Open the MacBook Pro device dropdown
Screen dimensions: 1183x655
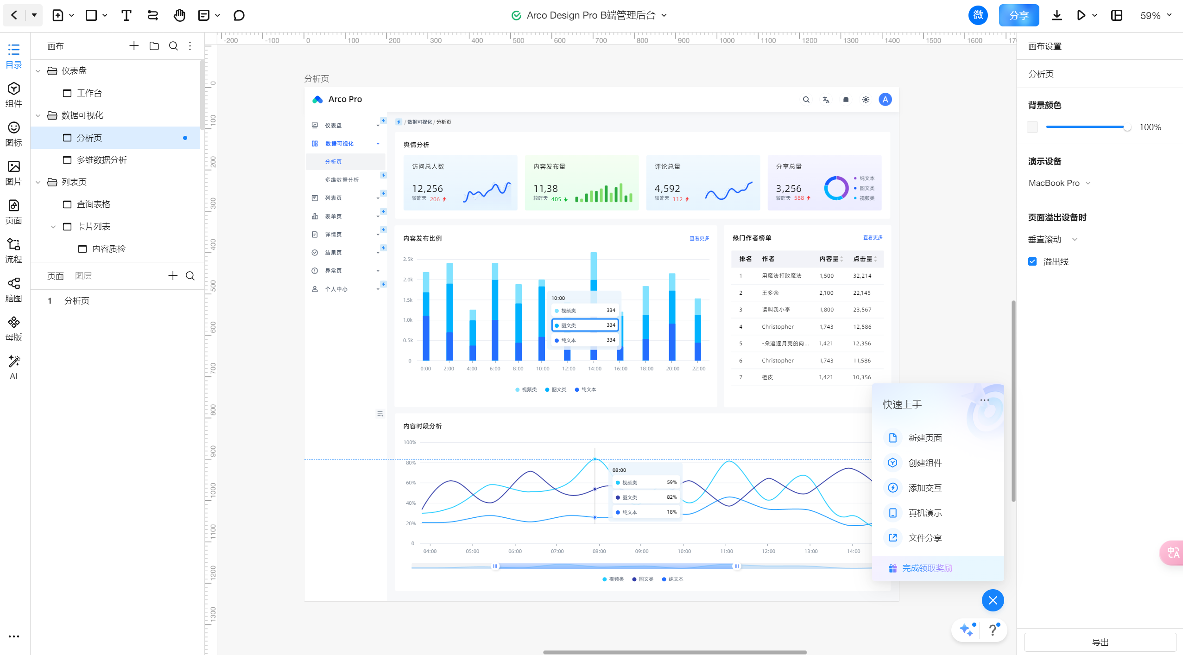click(1059, 183)
